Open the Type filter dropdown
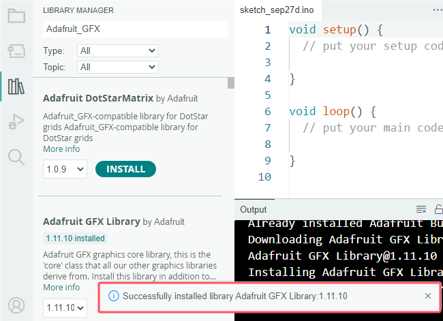Image resolution: width=443 pixels, height=321 pixels. [118, 51]
